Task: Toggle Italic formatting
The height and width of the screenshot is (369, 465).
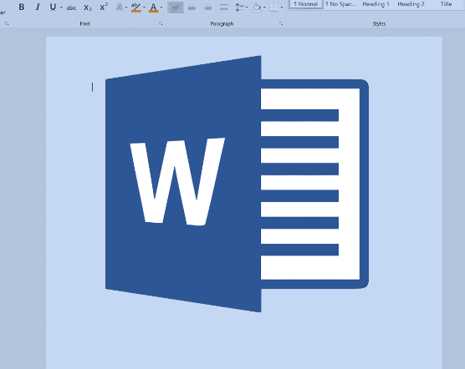Action: pos(38,7)
